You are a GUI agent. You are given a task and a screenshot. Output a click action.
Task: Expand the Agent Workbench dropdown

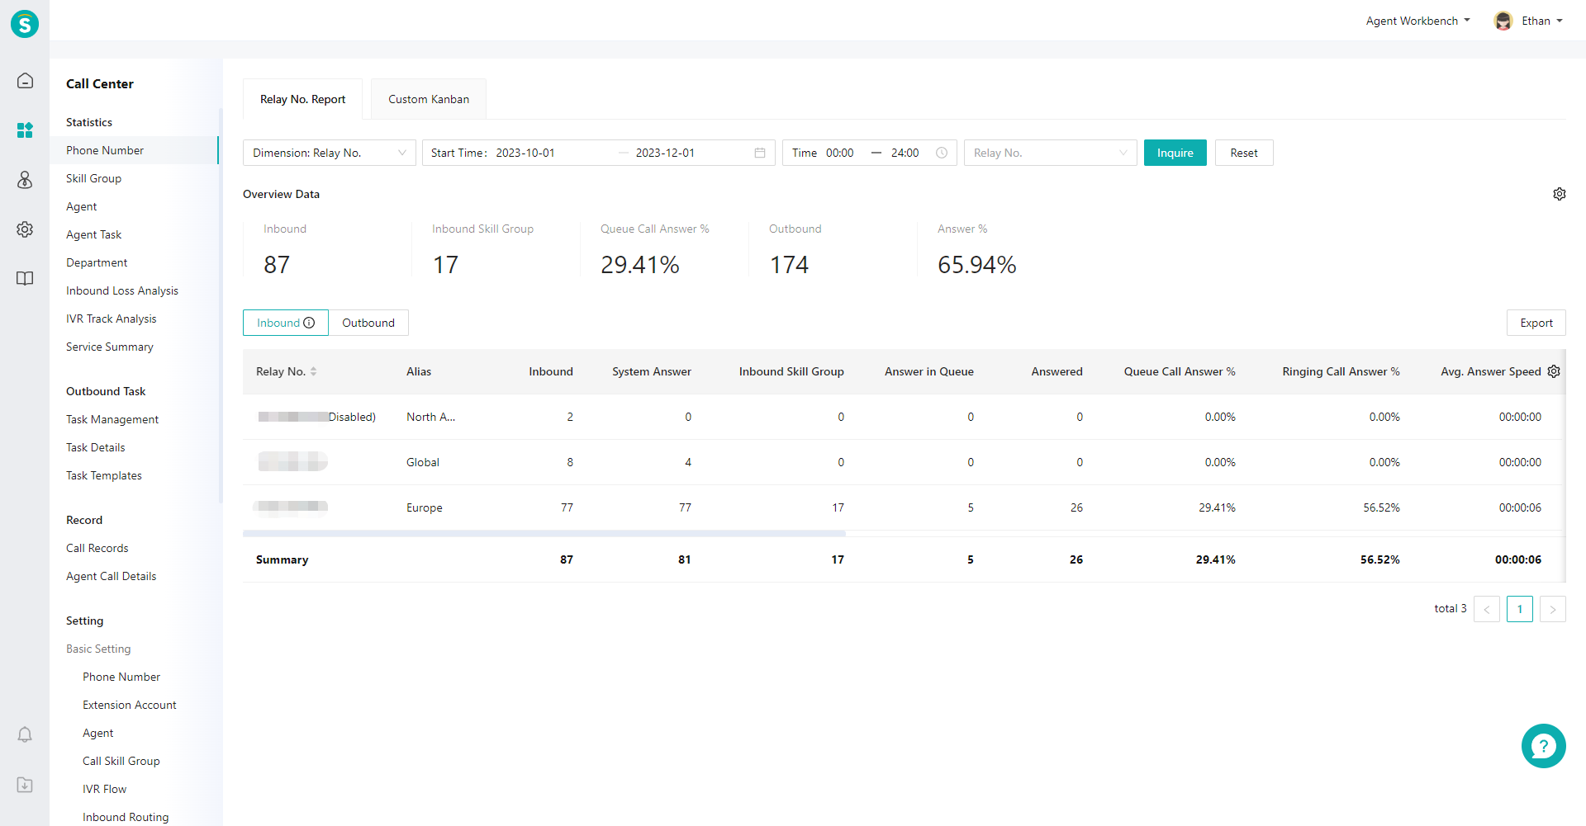click(1417, 21)
